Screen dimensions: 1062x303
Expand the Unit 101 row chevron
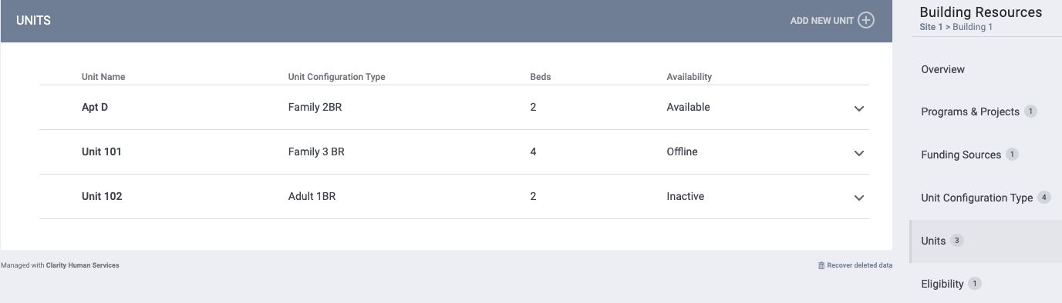(859, 153)
